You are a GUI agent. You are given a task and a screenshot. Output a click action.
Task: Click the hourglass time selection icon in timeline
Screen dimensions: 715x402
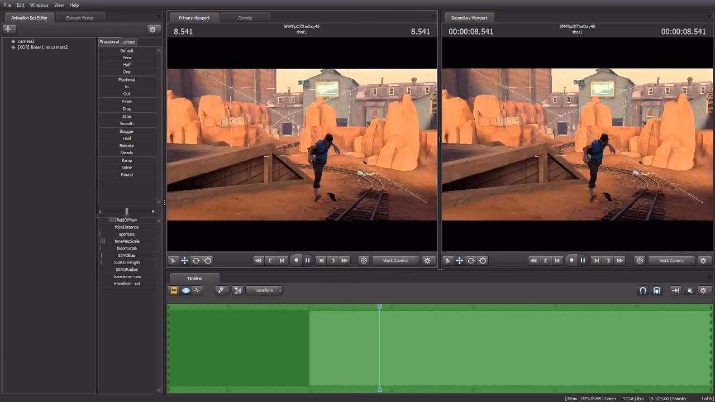237,290
